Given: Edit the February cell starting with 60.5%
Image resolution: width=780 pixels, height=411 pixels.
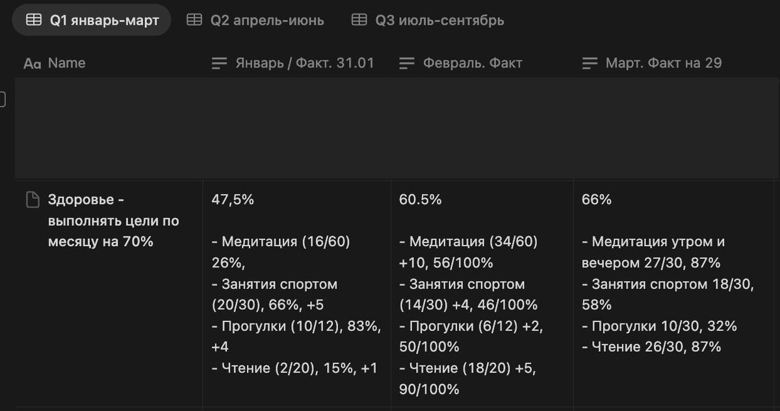Looking at the screenshot, I should pos(481,292).
